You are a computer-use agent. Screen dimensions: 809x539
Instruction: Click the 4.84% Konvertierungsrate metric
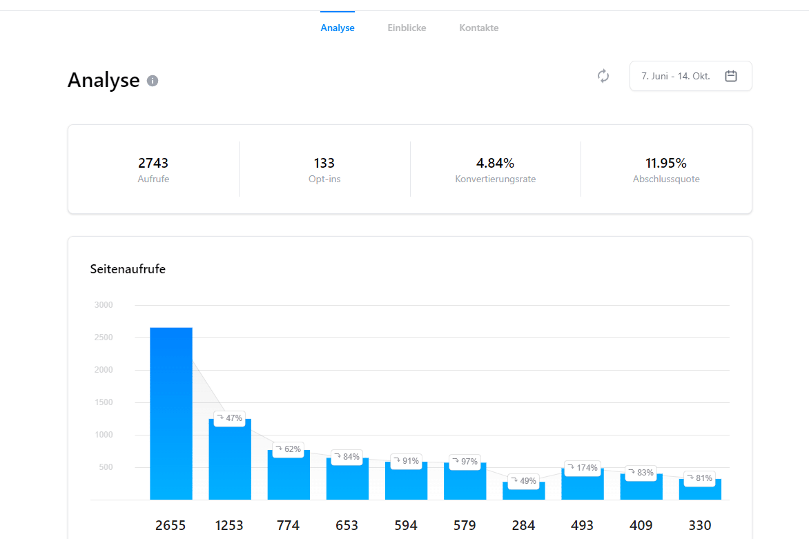tap(495, 169)
